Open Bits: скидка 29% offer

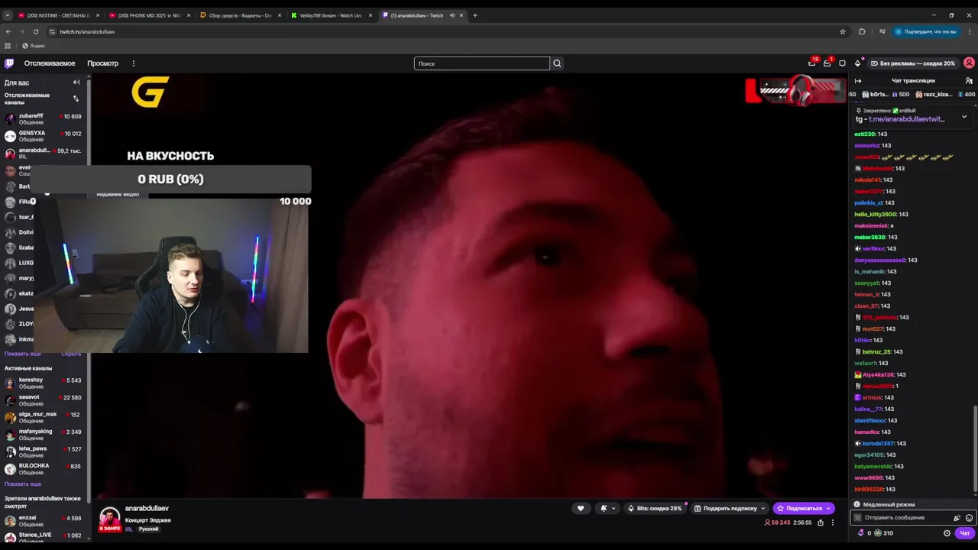pyautogui.click(x=655, y=508)
